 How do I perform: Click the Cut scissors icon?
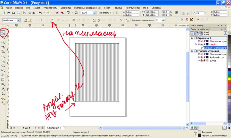click(25, 13)
